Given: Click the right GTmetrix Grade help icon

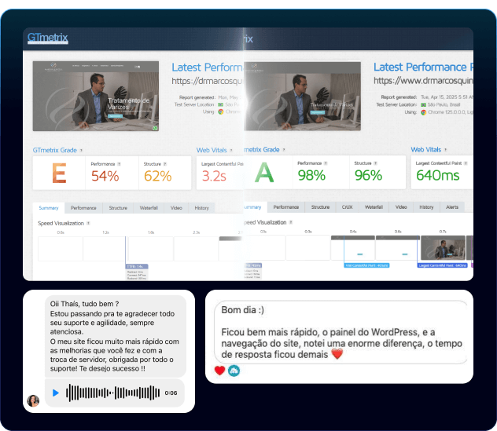Looking at the screenshot, I should tap(284, 150).
